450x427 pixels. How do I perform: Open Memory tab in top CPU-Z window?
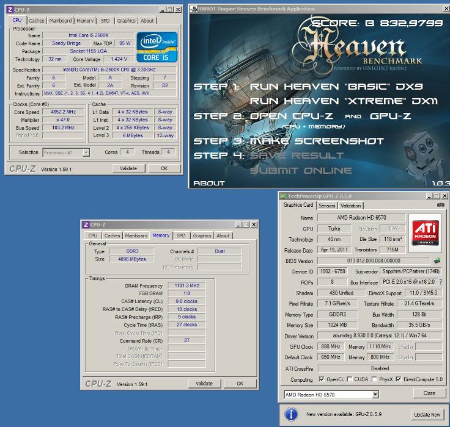tap(85, 21)
